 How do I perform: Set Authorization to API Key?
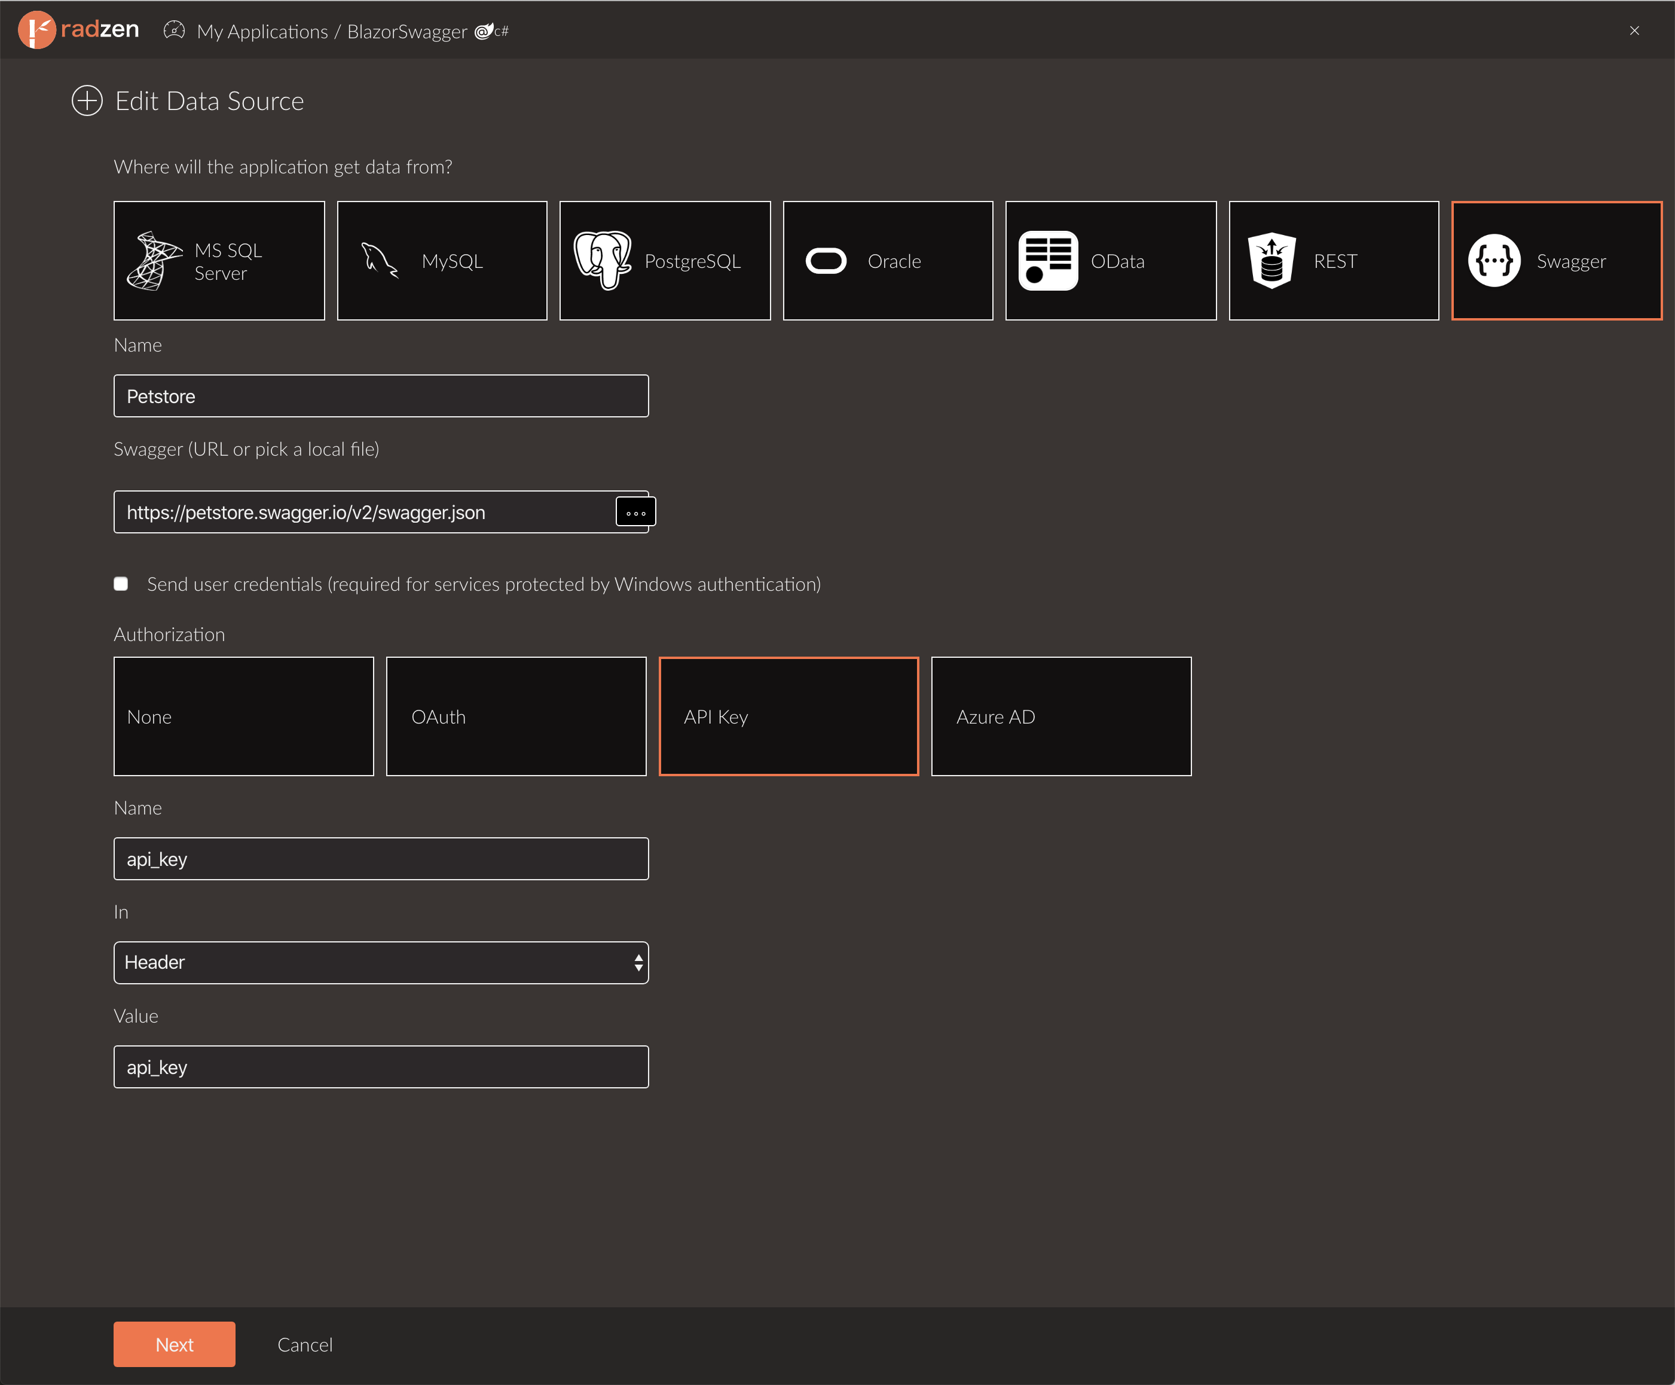click(x=789, y=716)
